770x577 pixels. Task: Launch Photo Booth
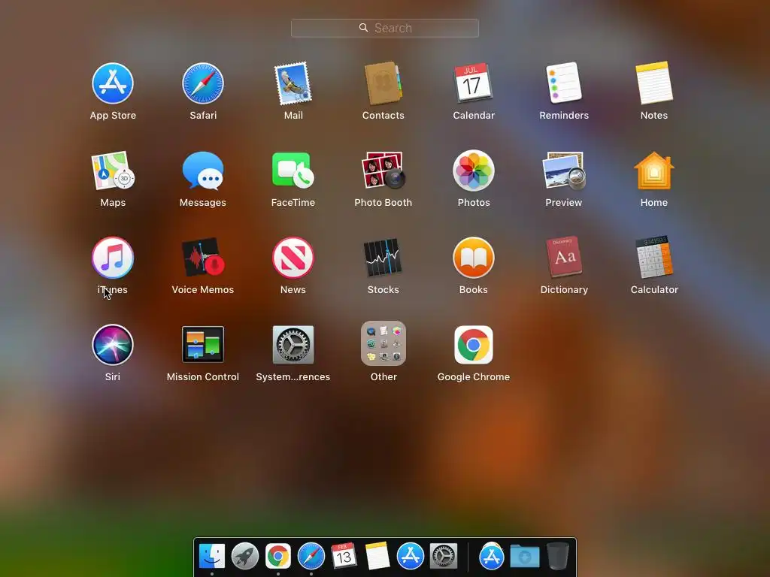tap(383, 171)
